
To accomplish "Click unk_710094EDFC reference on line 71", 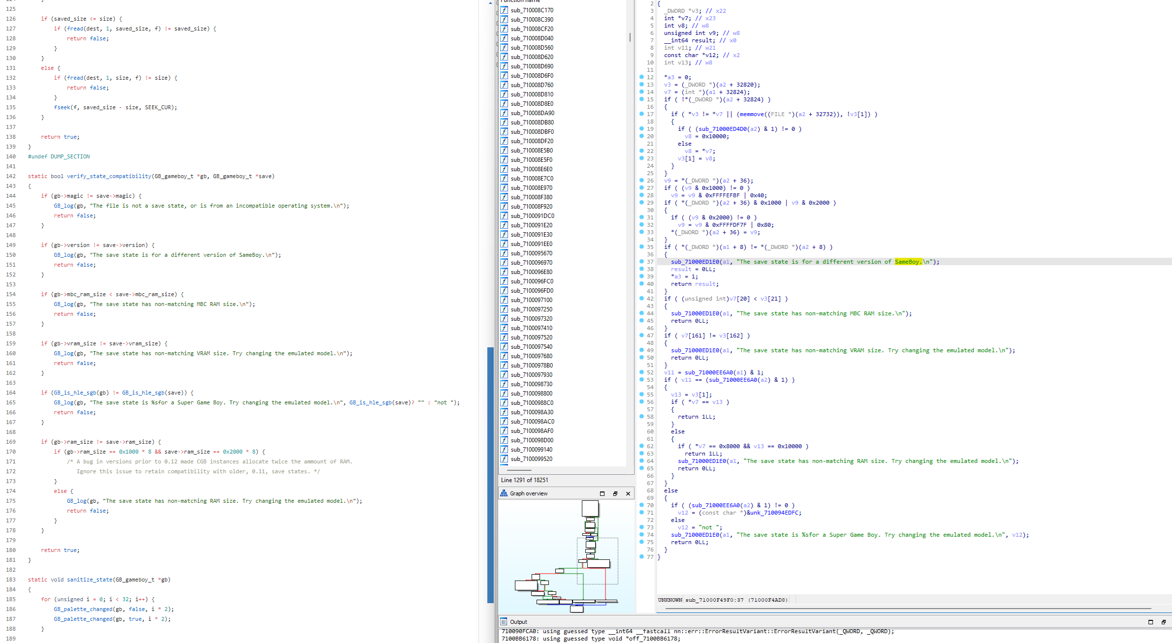I will pos(774,513).
